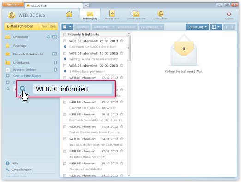
Task: Toggle the unread dot for '1 Million Euro gewinnen!'
Action: [65, 71]
